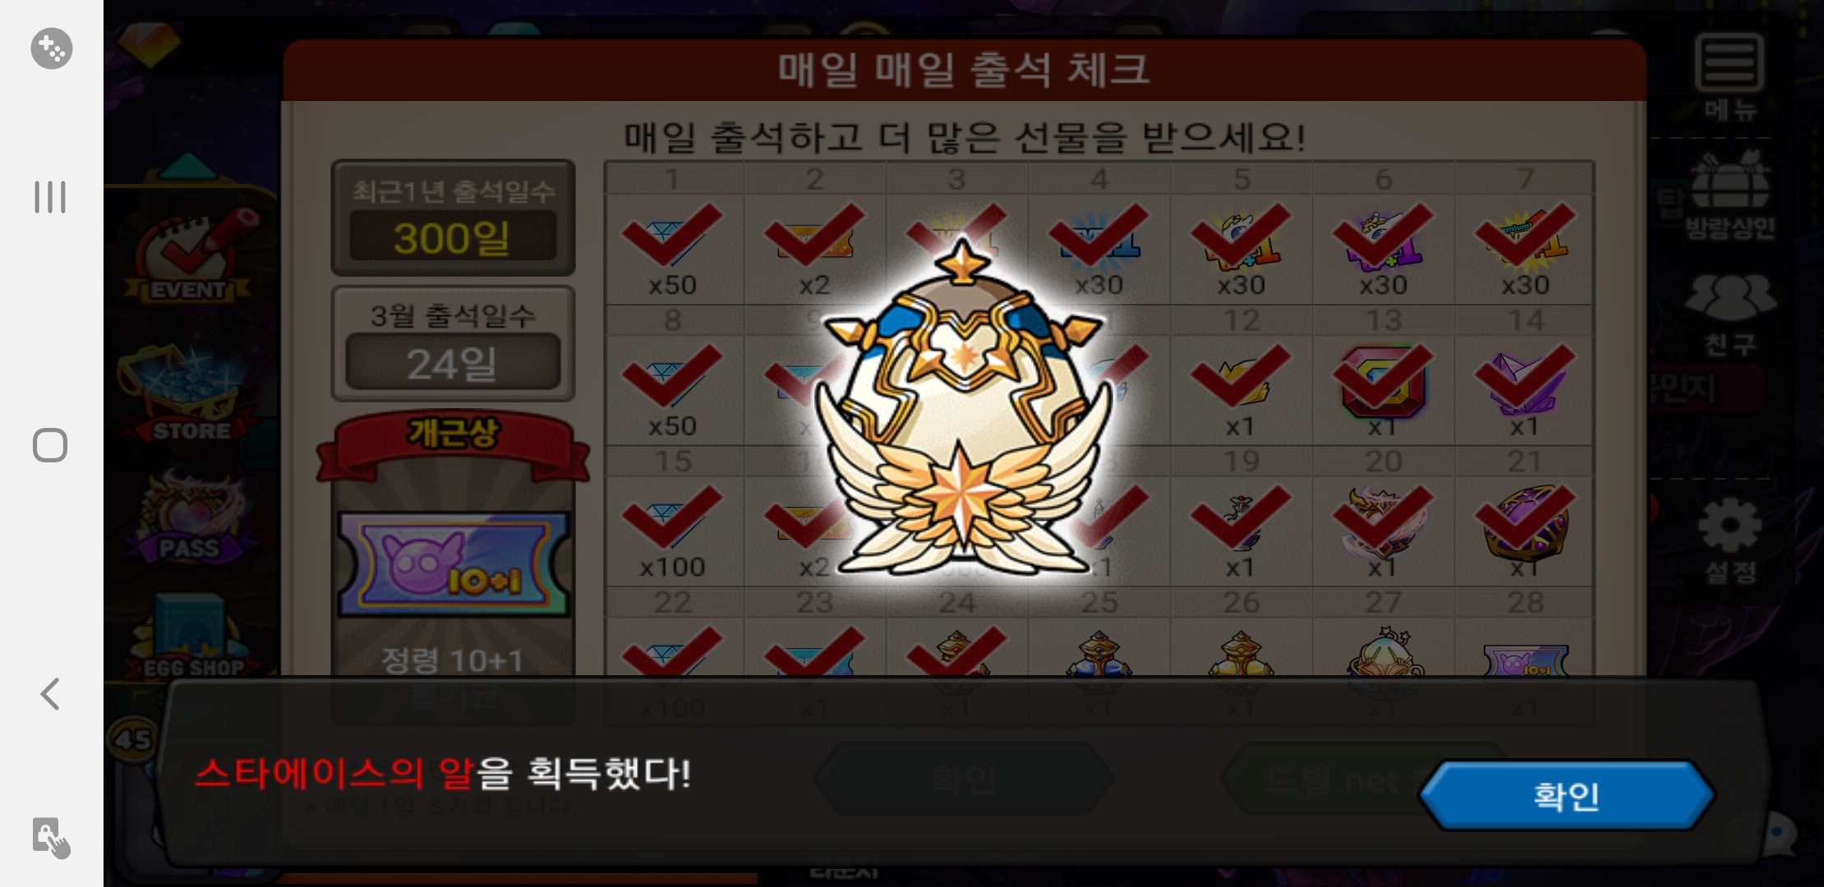Tap the touch-lock icon at the bottom left
The height and width of the screenshot is (887, 1824).
coord(51,838)
